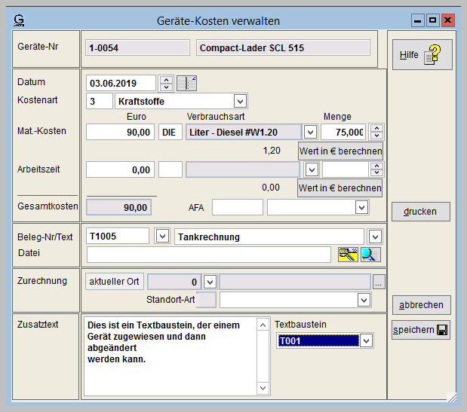
Task: Maximize the Geräte-Kosten verwalten window
Action: [x=432, y=20]
